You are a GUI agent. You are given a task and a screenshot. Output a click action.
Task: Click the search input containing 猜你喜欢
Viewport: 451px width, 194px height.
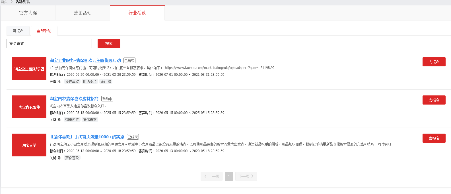coord(49,44)
